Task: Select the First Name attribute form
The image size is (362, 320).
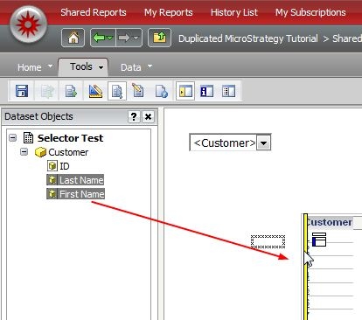Action: [82, 194]
